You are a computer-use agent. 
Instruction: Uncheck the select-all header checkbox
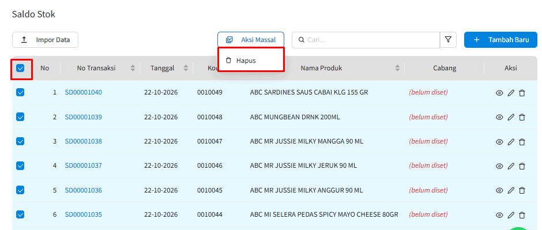pyautogui.click(x=20, y=68)
